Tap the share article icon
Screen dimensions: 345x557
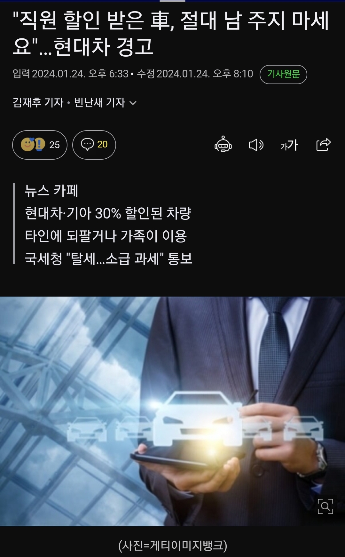(x=323, y=145)
